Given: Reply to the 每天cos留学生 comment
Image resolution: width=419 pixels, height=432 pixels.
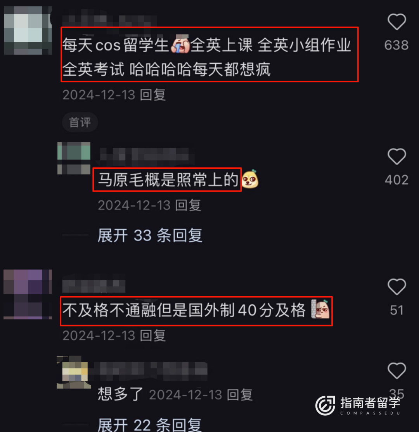Looking at the screenshot, I should (x=153, y=95).
